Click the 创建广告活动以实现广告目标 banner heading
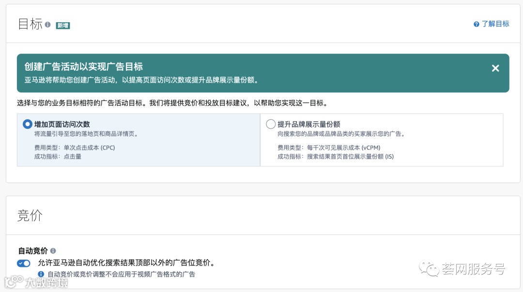The image size is (523, 292). pyautogui.click(x=83, y=67)
